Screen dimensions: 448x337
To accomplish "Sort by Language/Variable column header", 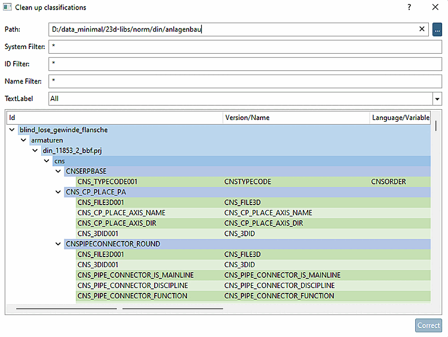I will (x=400, y=118).
